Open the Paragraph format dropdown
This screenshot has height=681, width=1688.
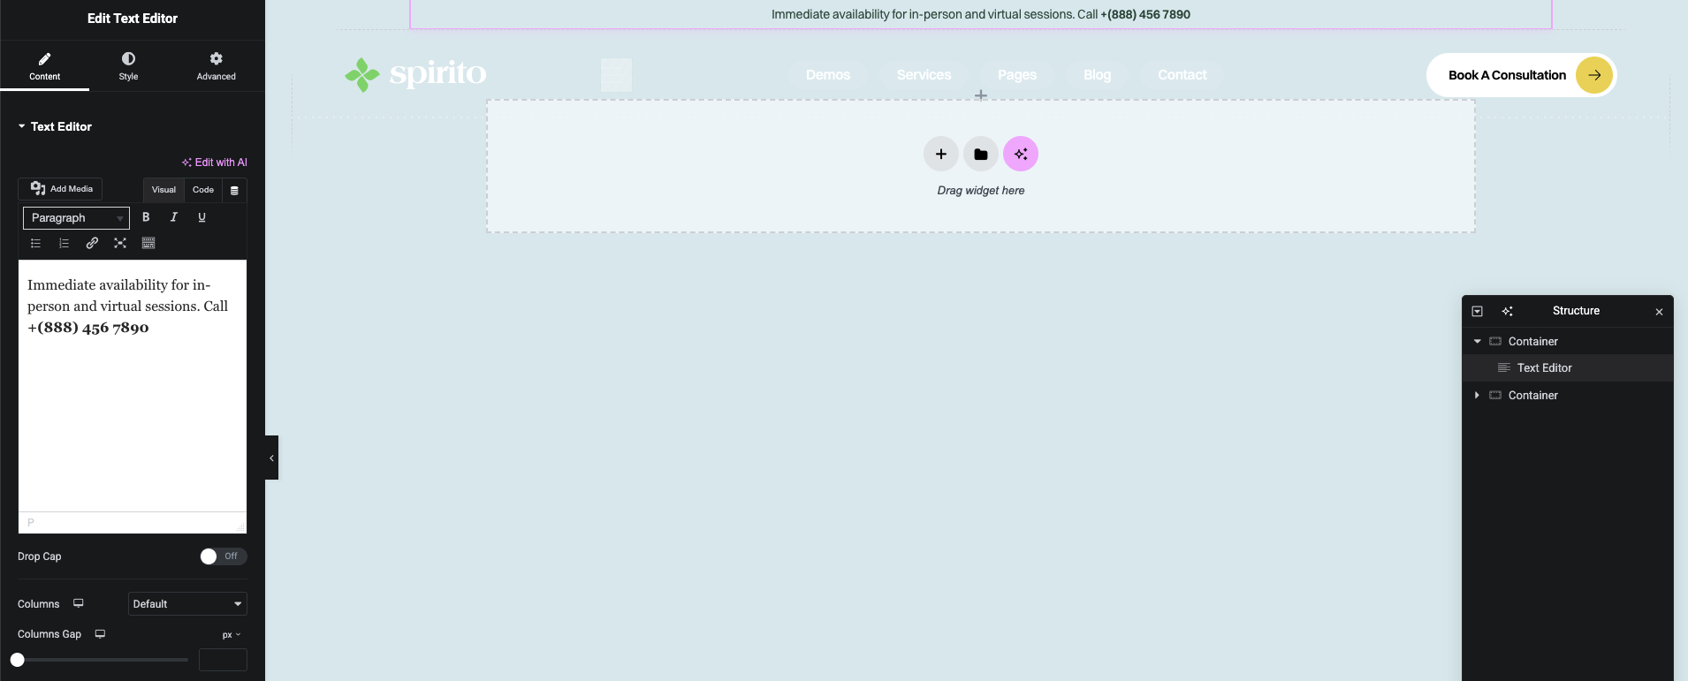click(76, 218)
